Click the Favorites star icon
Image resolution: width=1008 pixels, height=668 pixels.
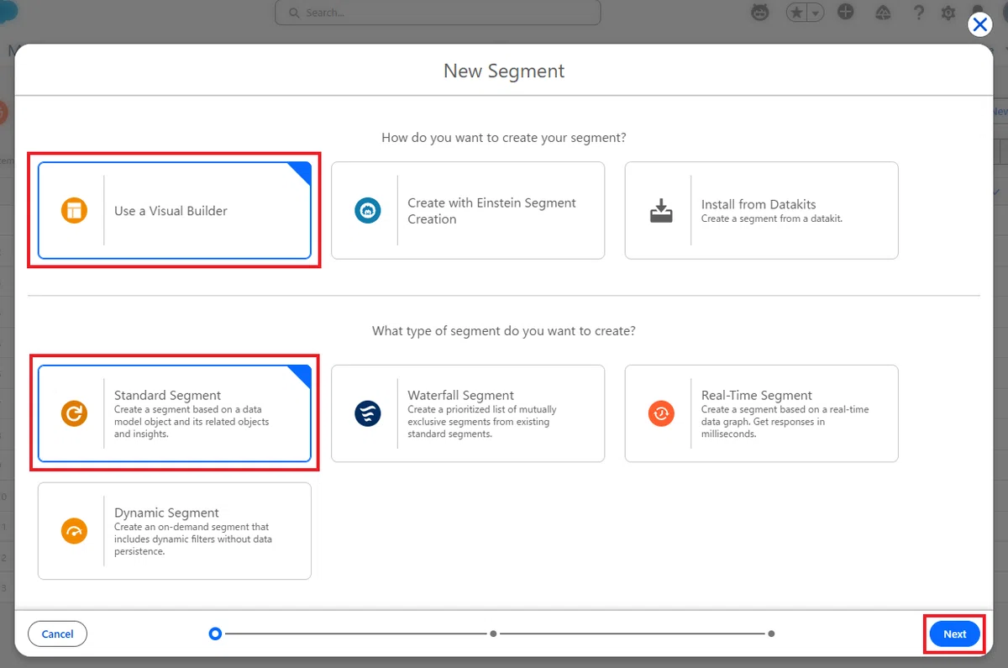point(796,13)
